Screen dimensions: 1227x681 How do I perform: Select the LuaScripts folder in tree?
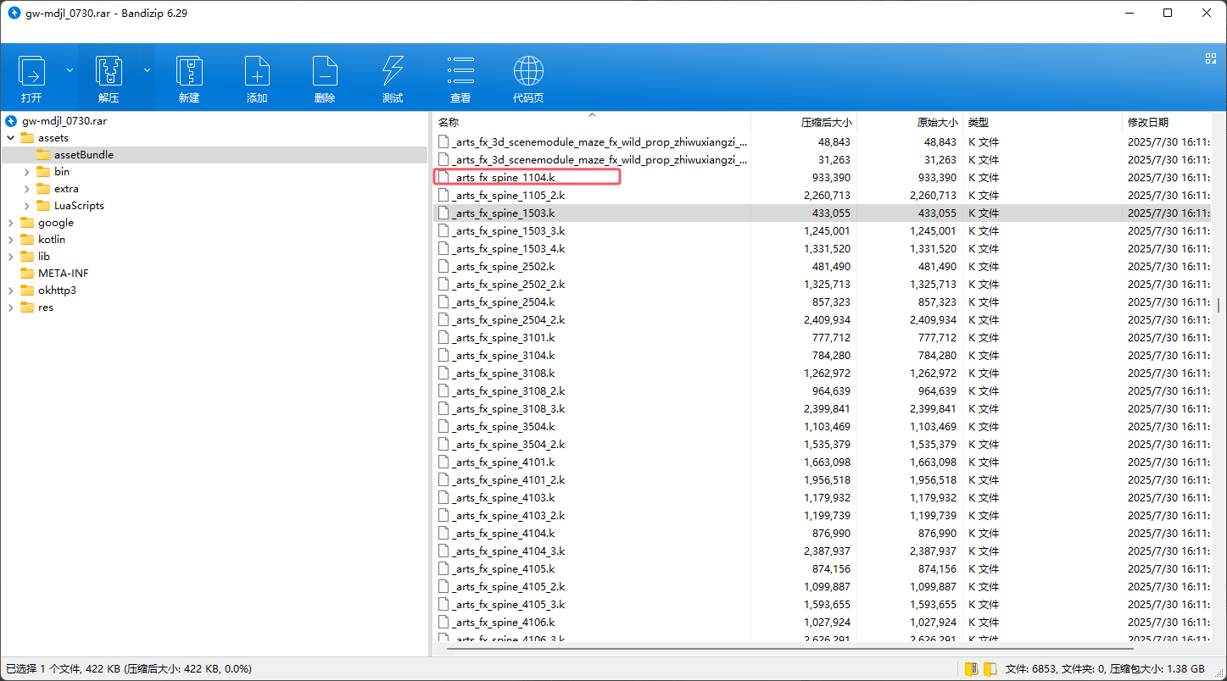[79, 206]
